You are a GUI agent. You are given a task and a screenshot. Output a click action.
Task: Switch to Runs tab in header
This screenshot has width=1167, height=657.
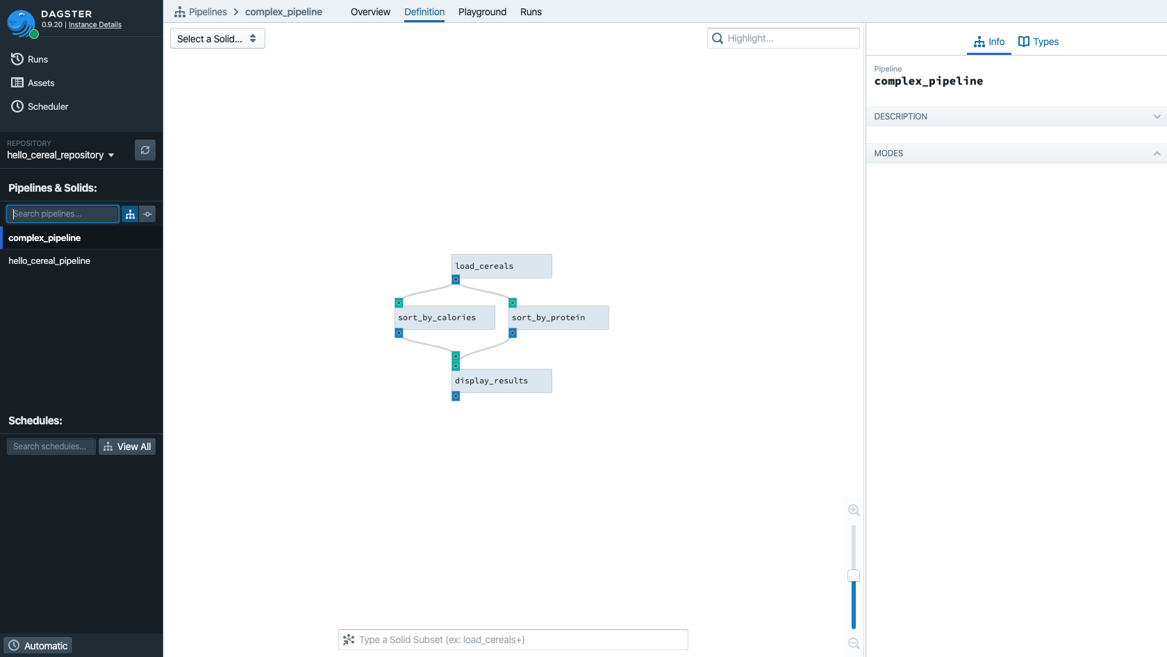pyautogui.click(x=531, y=12)
